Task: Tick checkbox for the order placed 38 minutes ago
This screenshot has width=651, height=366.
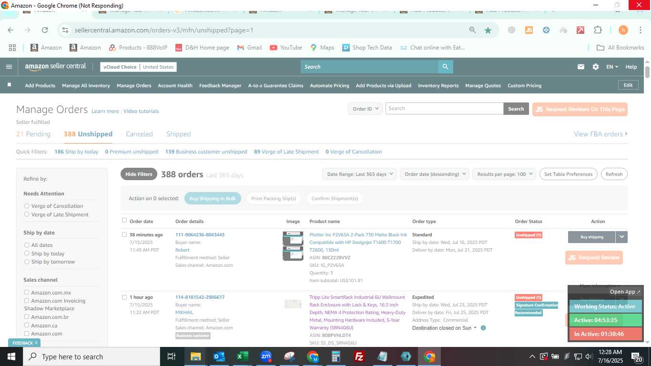Action: tap(124, 234)
